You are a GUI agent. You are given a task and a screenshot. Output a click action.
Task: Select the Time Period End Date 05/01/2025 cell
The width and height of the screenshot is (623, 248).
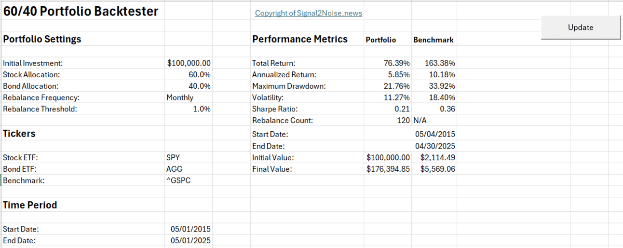coord(189,241)
